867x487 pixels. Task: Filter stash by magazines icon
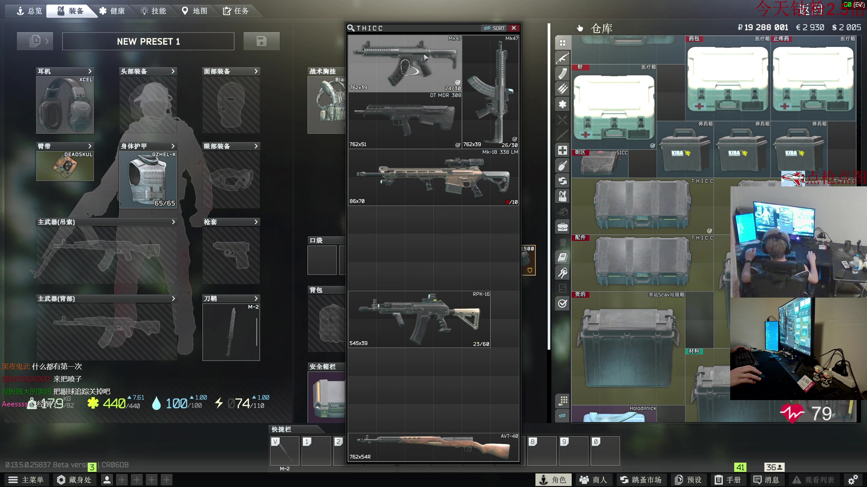coord(563,73)
